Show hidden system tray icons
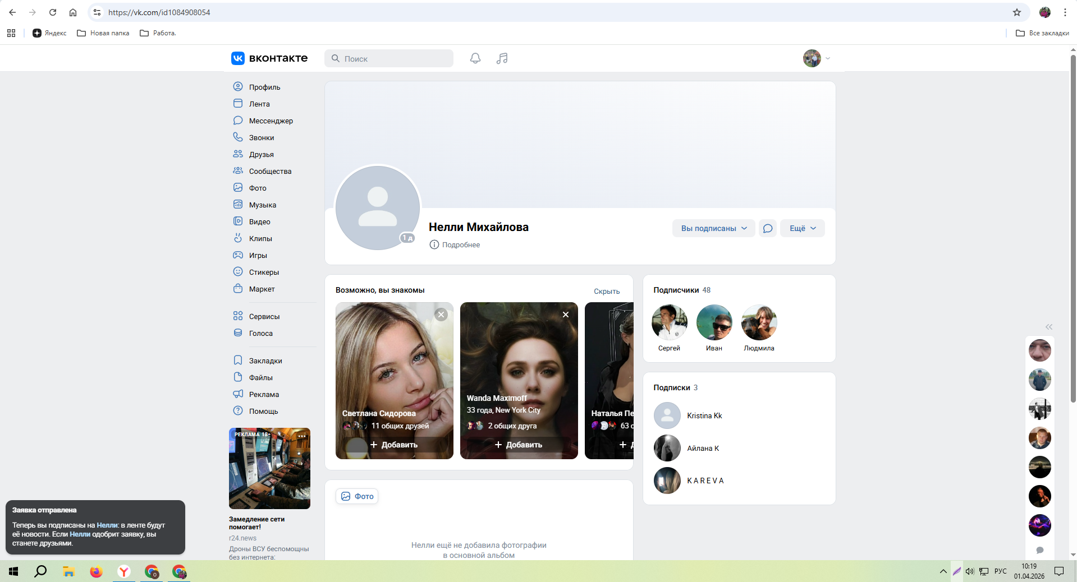This screenshot has width=1077, height=582. tap(943, 571)
